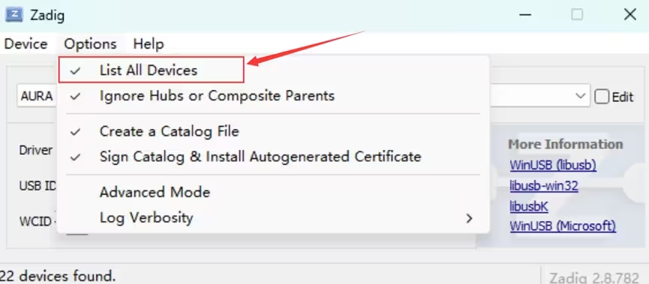Click the checkmark icon beside List All Devices
The width and height of the screenshot is (649, 284).
[75, 70]
